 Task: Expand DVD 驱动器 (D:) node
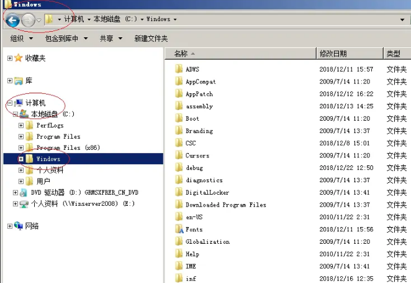16,193
